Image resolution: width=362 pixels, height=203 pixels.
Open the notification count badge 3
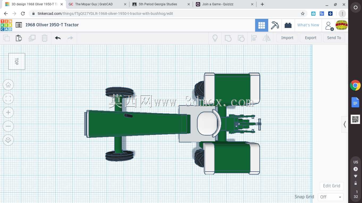[356, 169]
